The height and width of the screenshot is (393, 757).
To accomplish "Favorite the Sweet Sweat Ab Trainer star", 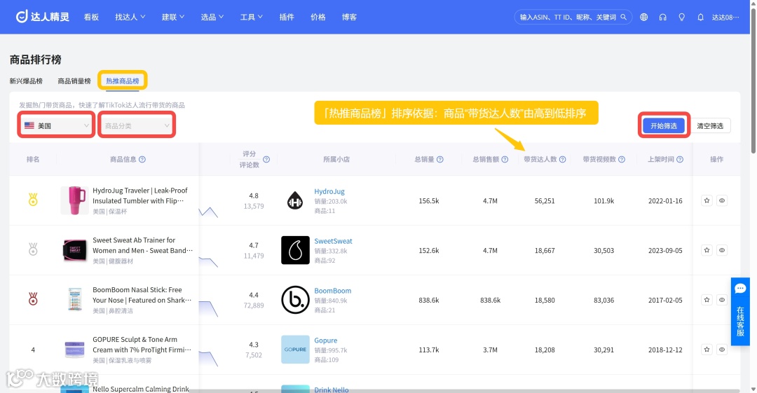I will [x=707, y=250].
